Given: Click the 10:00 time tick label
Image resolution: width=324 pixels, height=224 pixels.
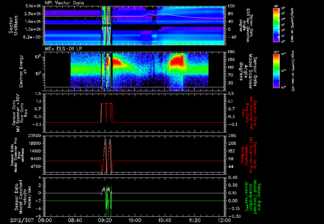Looking at the screenshot, I should pyautogui.click(x=135, y=220).
